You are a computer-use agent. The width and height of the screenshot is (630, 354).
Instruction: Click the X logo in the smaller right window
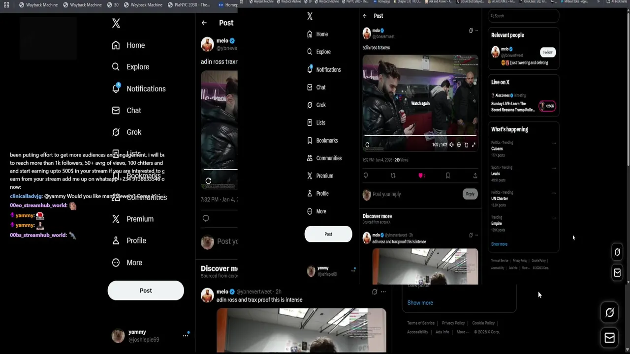tap(310, 16)
